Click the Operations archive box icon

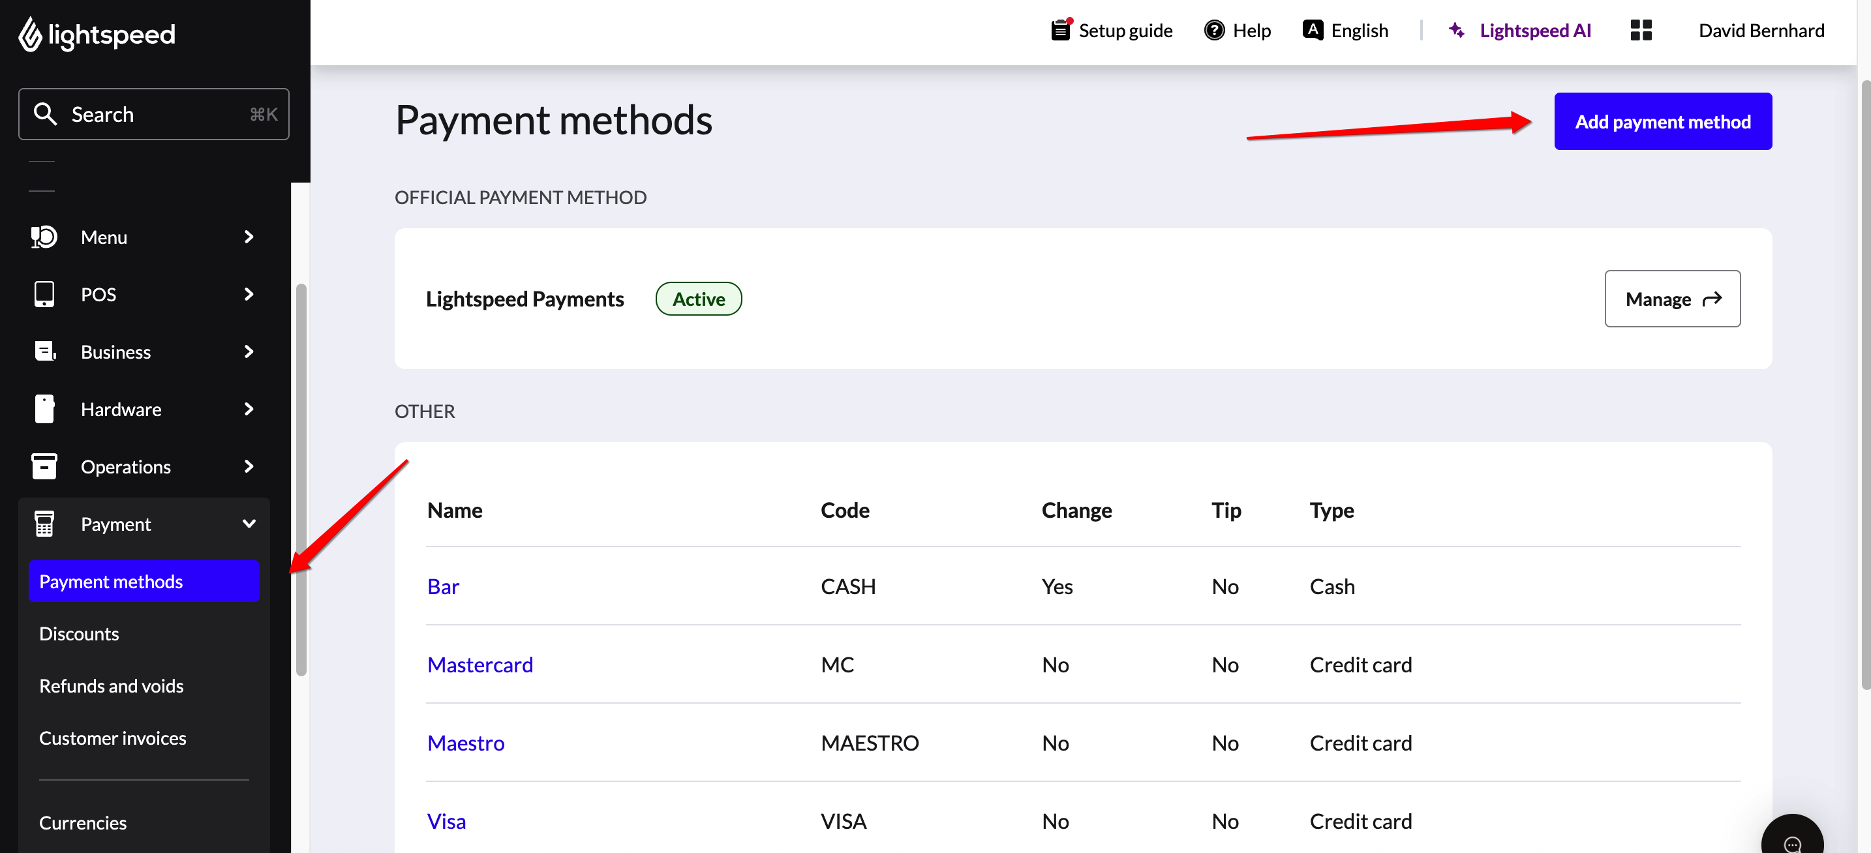tap(44, 466)
